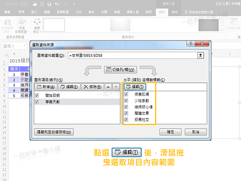This screenshot has width=241, height=181.
Task: Click the new document icon in quick access toolbar
Action: (x=42, y=4)
